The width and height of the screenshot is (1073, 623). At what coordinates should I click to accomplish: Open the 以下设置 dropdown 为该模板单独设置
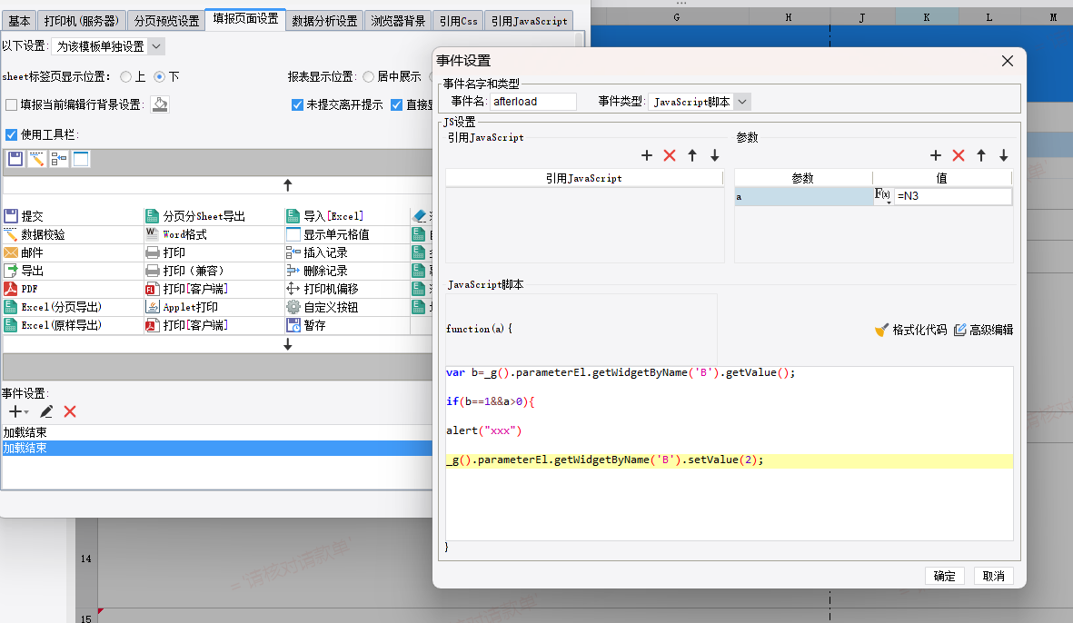coord(108,46)
